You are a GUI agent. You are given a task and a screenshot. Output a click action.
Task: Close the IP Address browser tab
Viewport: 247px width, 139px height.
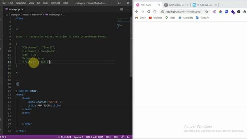(216, 5)
